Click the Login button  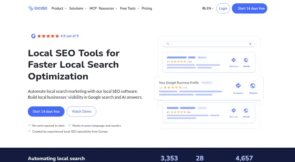pos(223,8)
